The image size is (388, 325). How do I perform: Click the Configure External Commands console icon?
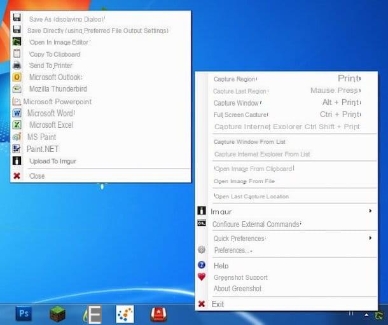202,223
